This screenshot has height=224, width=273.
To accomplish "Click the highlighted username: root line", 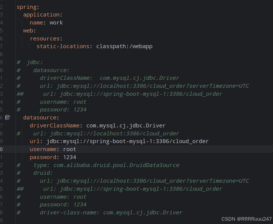I will click(x=53, y=149).
